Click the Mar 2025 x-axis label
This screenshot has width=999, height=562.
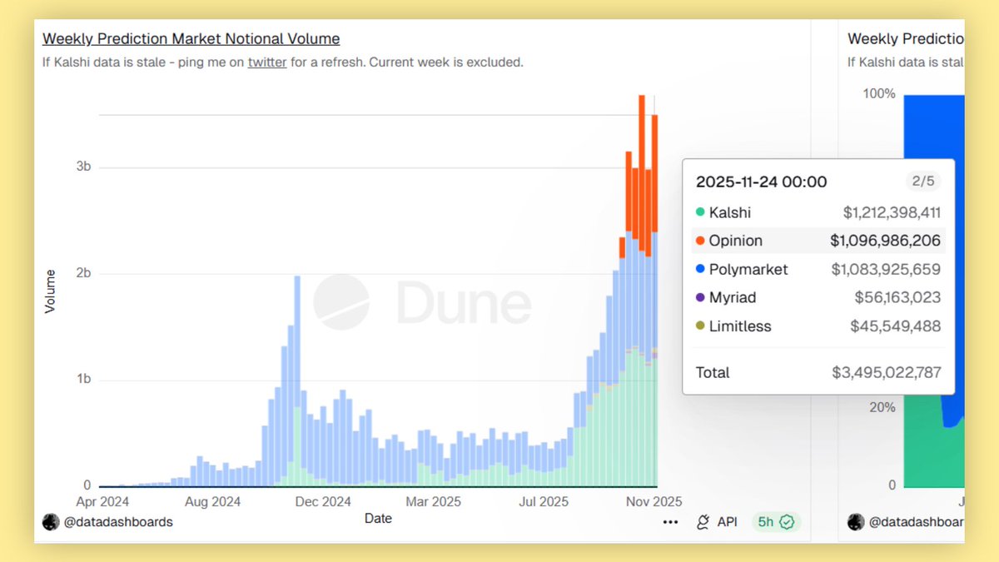[x=433, y=501]
